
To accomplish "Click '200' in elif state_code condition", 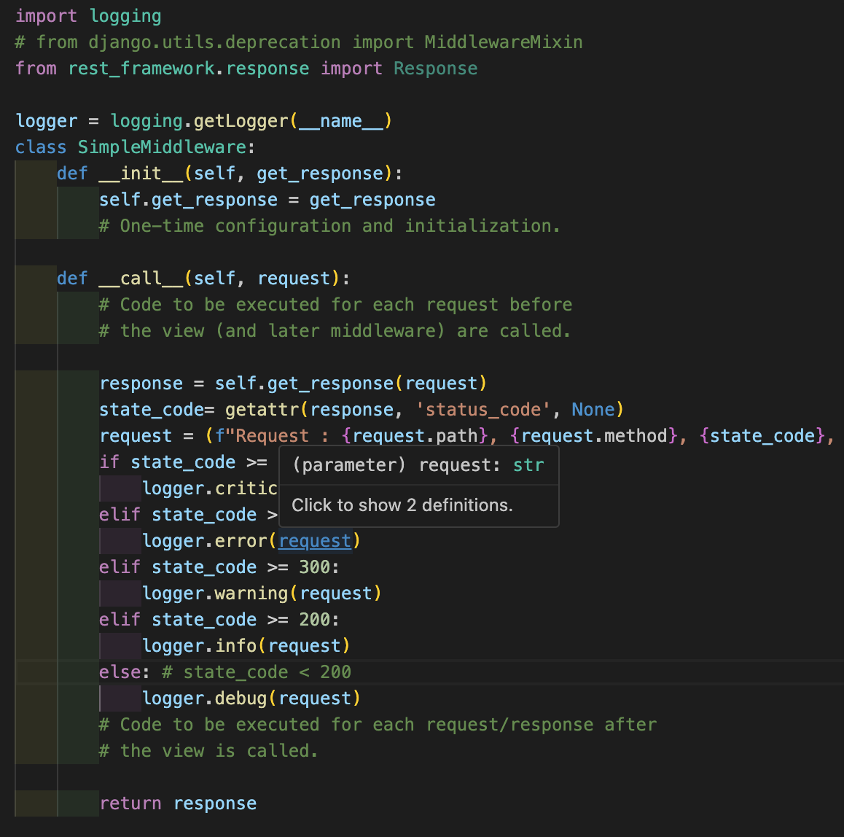I will click(314, 620).
